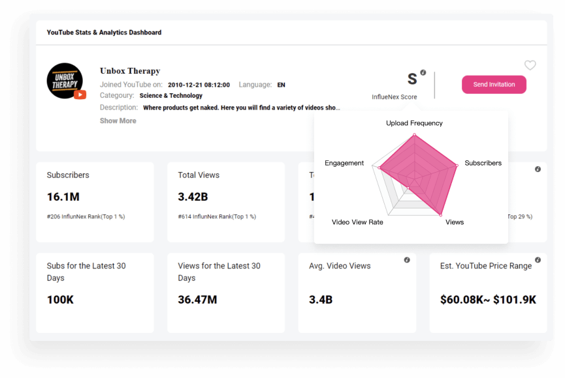Screen dimensions: 565x378
Task: Click the Upload Frequency radar label
Action: pos(414,123)
